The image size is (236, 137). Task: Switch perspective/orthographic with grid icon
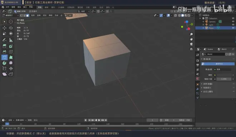click(191, 49)
